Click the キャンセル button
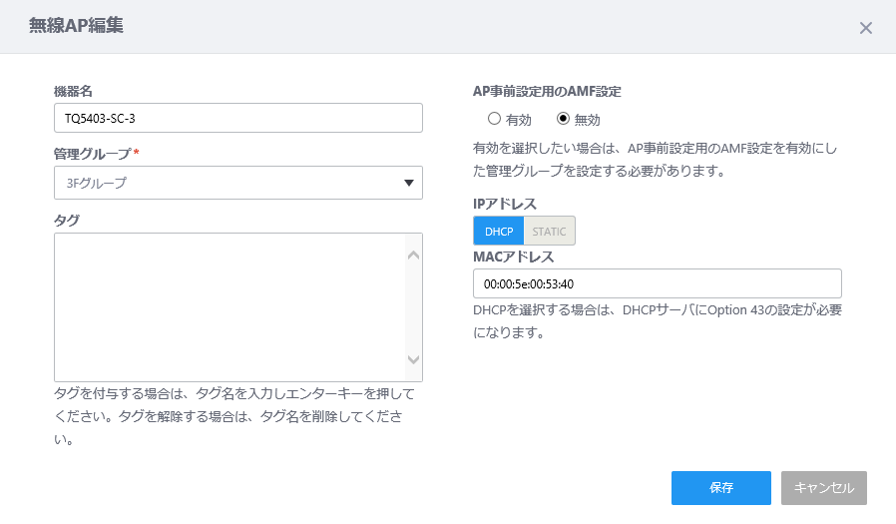 pyautogui.click(x=824, y=488)
